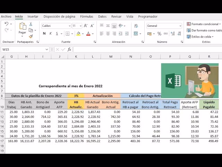Toggle bold N formatting
Image resolution: width=222 pixels, height=167 pixels.
coord(44,33)
